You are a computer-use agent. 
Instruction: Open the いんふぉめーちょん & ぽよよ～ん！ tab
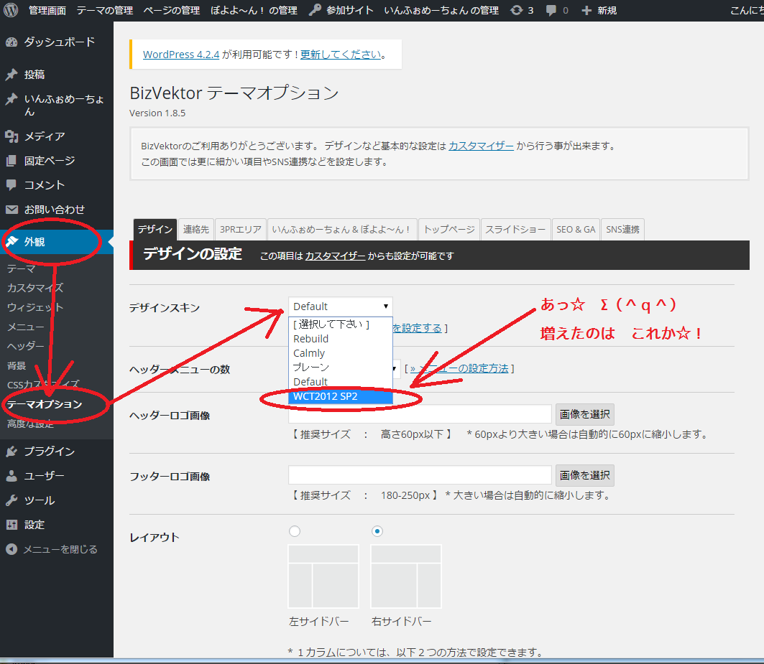pos(341,229)
